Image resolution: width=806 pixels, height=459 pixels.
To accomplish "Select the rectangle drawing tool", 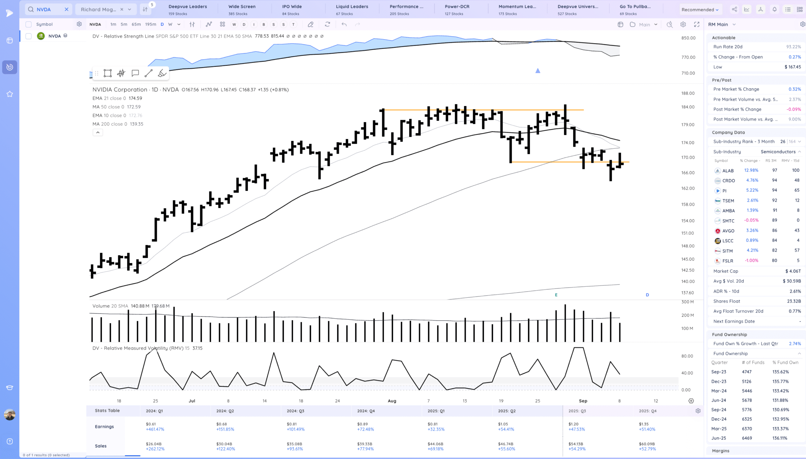I will point(108,73).
